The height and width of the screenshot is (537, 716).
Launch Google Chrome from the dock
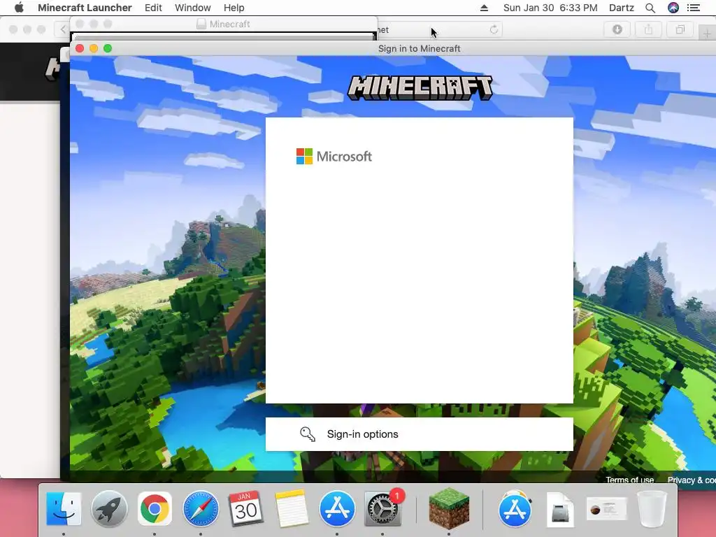pyautogui.click(x=155, y=509)
